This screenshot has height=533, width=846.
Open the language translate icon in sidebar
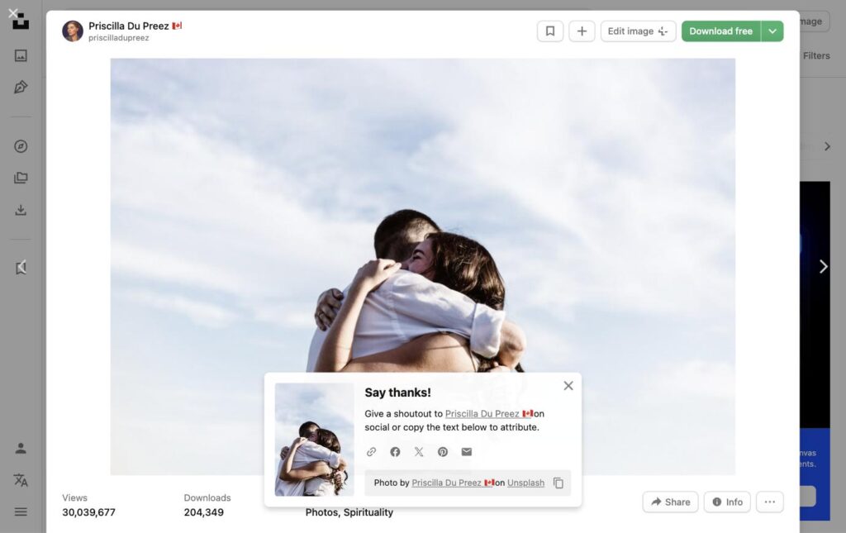[x=21, y=479]
